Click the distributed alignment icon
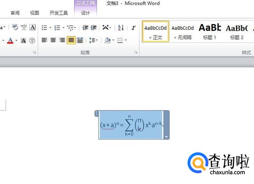 click(80, 40)
